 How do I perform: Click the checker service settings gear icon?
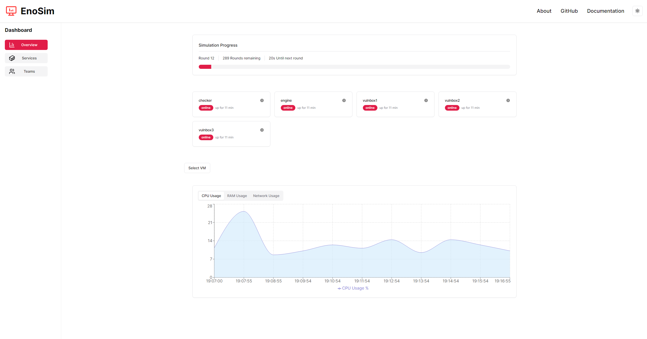click(x=261, y=100)
